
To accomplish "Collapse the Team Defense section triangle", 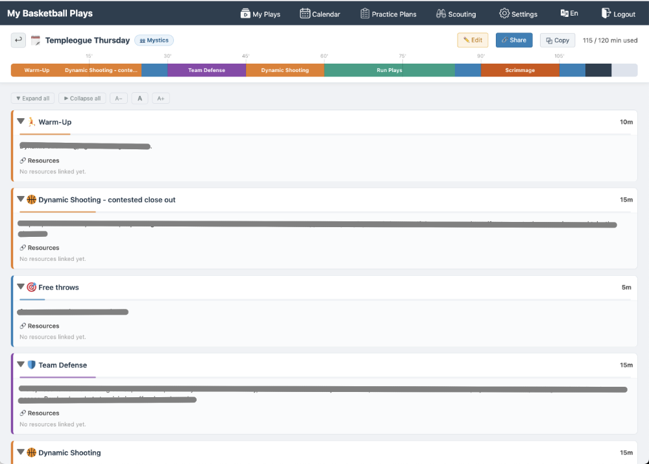I will (x=21, y=365).
